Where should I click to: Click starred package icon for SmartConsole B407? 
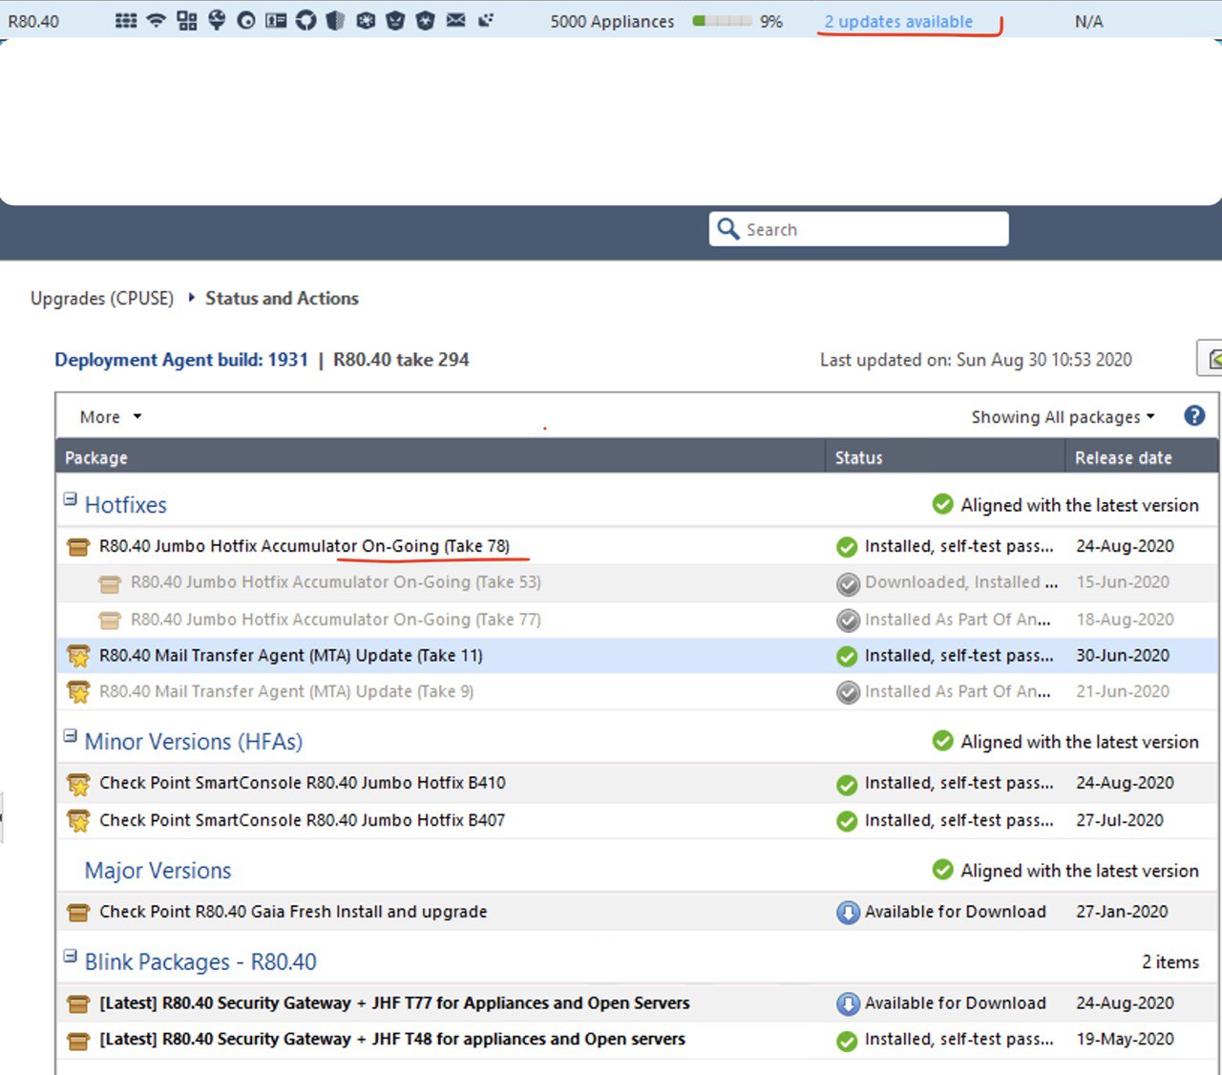tap(78, 821)
